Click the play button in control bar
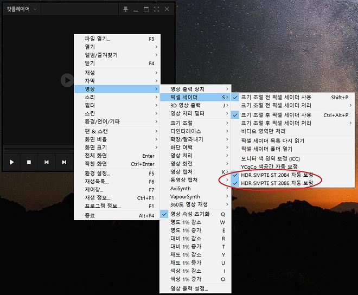358x295 pixels. click(x=11, y=162)
